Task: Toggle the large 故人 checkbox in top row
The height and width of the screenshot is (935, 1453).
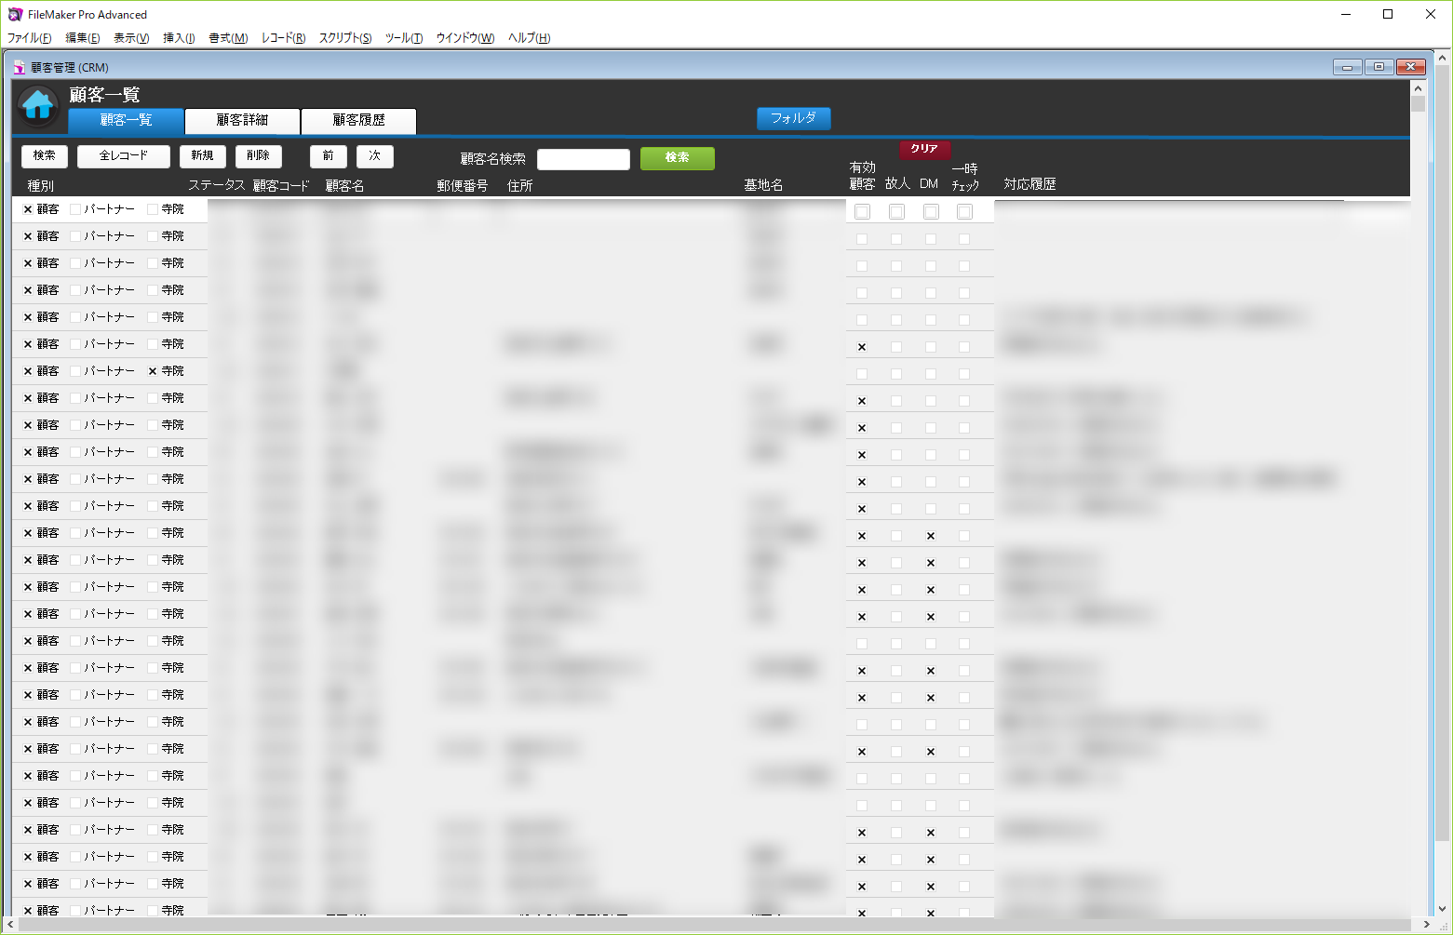Action: point(896,212)
